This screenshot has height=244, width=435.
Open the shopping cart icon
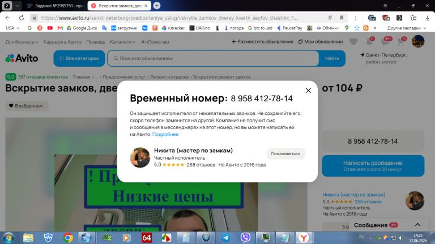point(401,41)
